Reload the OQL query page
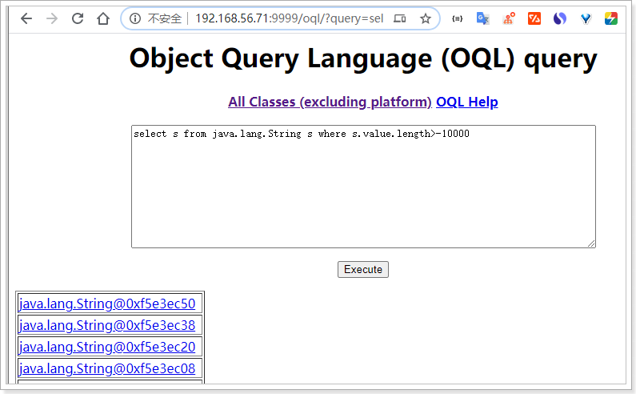 (78, 18)
